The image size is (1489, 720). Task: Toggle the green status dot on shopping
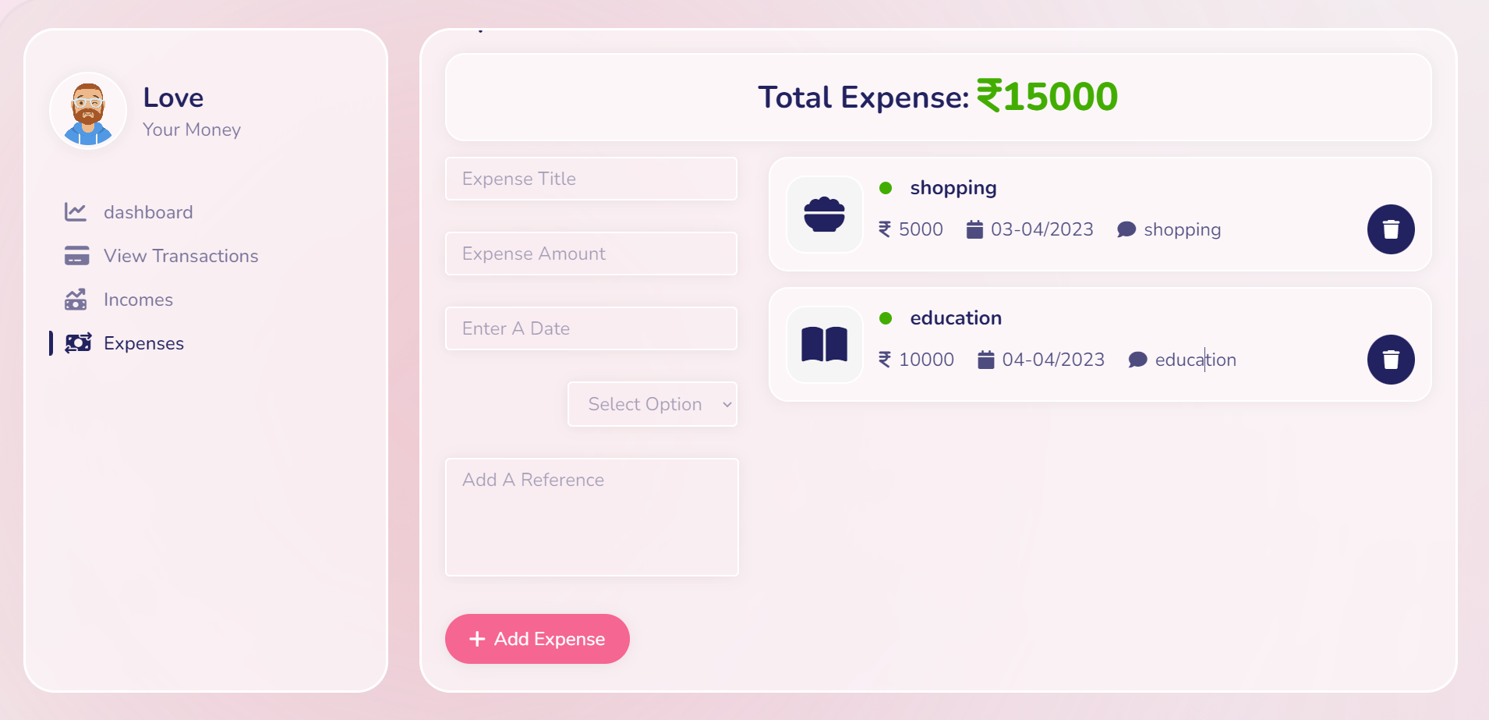[886, 186]
